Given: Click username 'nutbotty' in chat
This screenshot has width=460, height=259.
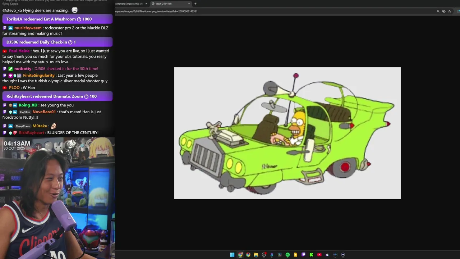Looking at the screenshot, I should (x=23, y=68).
